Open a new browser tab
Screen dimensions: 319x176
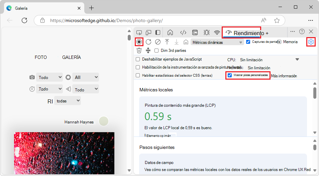click(x=92, y=8)
